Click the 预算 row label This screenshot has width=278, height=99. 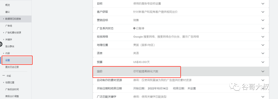click(x=100, y=62)
